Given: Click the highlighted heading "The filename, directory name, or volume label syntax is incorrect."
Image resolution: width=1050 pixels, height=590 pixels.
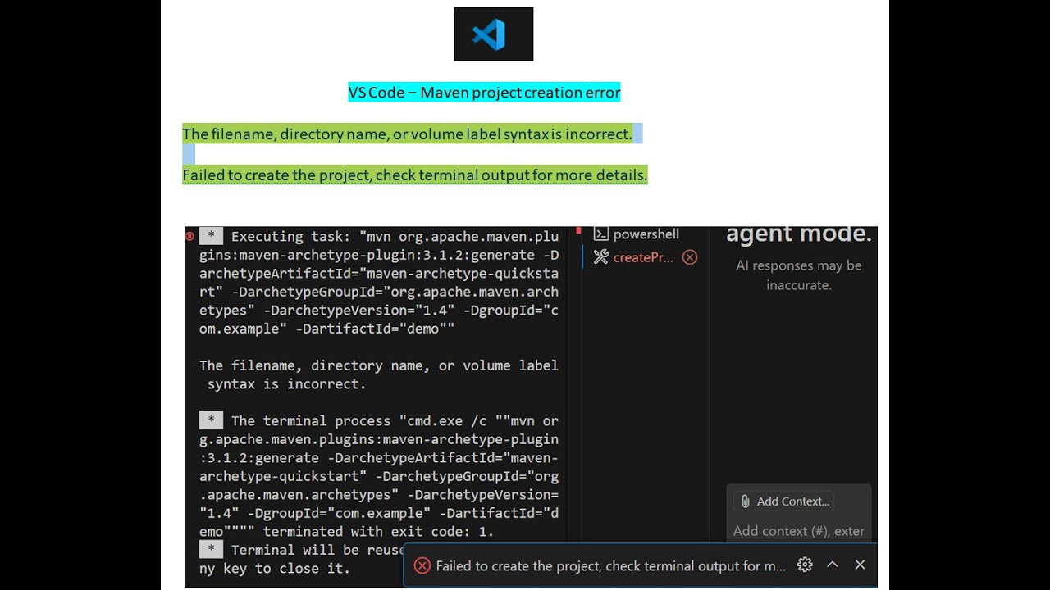Looking at the screenshot, I should (x=407, y=134).
